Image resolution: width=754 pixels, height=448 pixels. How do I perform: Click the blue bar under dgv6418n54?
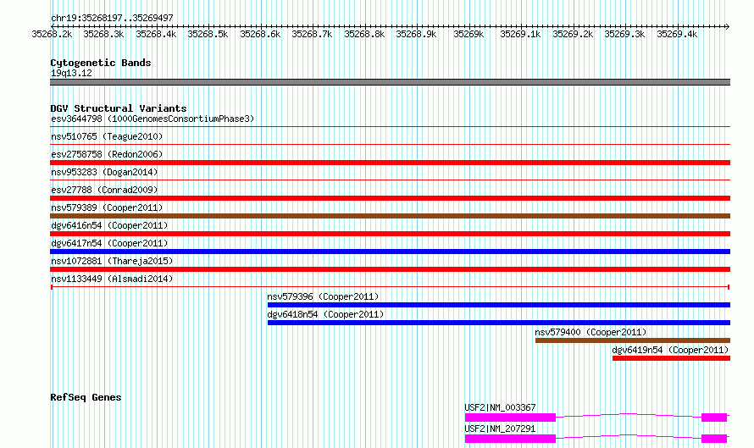(499, 323)
